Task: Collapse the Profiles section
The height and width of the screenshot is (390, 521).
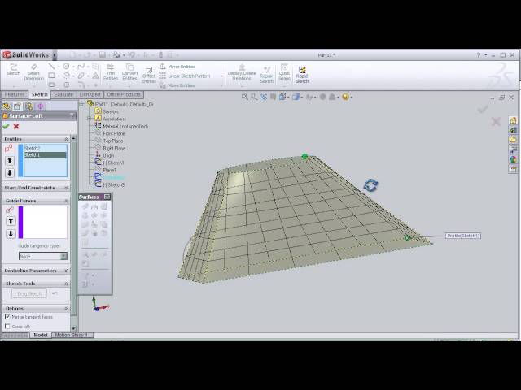Action: (x=66, y=139)
